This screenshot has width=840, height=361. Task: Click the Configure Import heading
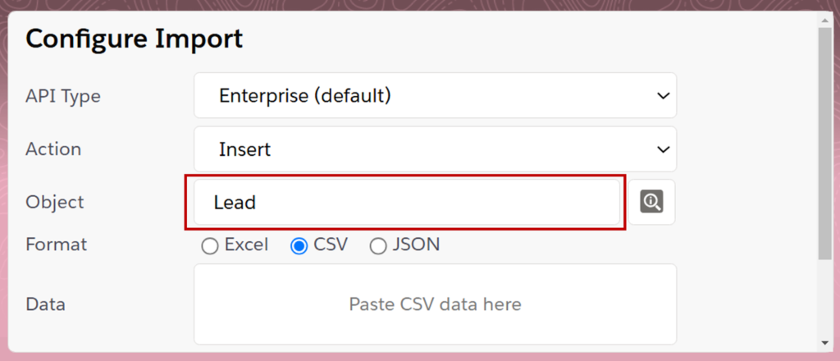pos(135,39)
